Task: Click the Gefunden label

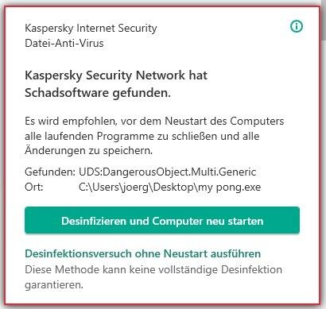Action: (x=50, y=172)
